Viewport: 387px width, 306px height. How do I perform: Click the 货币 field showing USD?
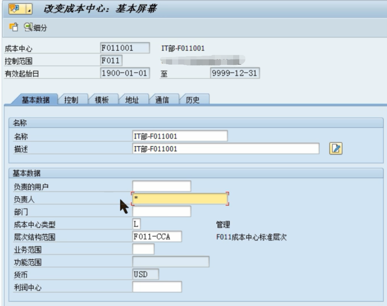coord(146,274)
